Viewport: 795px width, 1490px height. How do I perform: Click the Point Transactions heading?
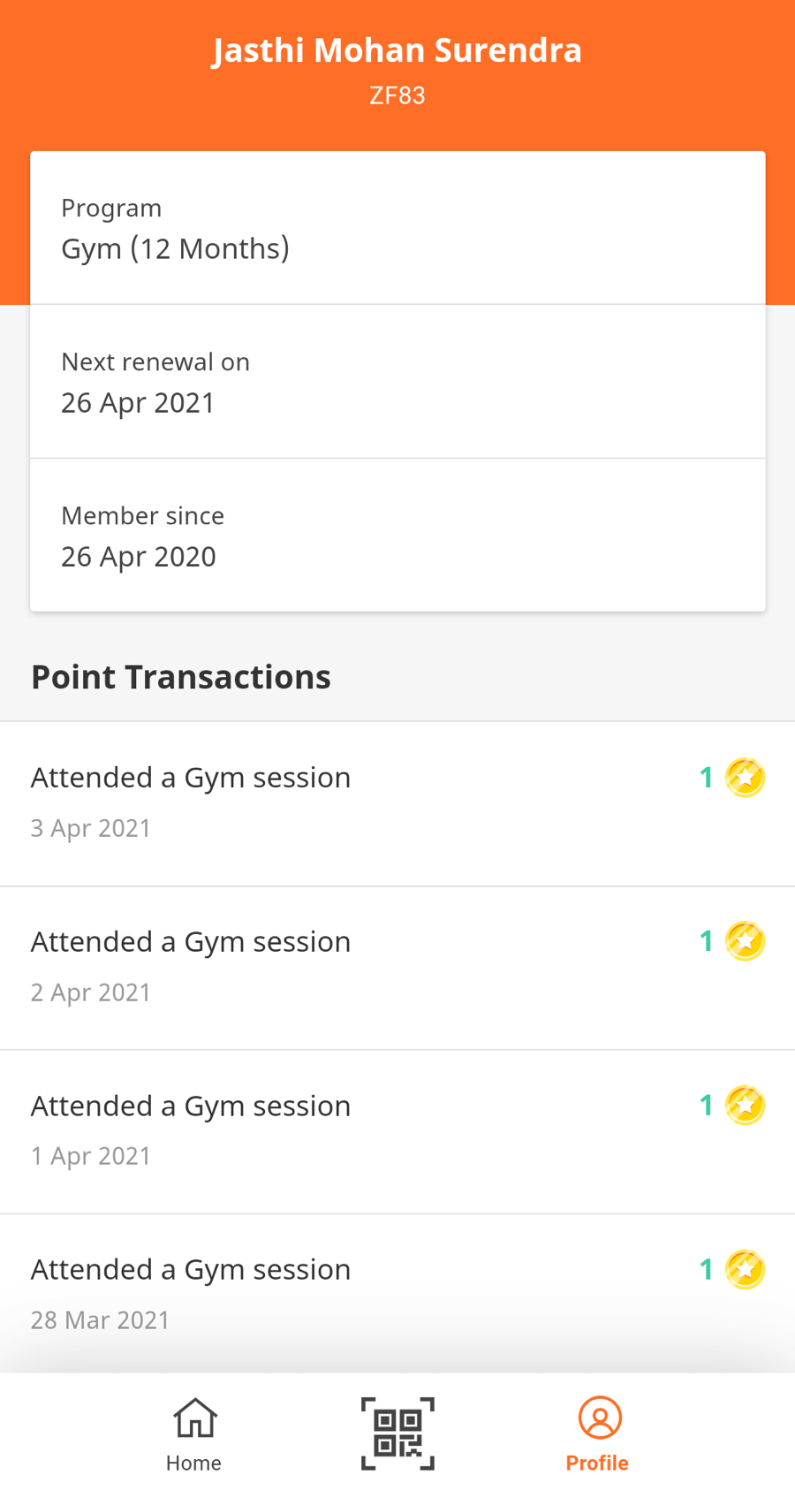[181, 677]
